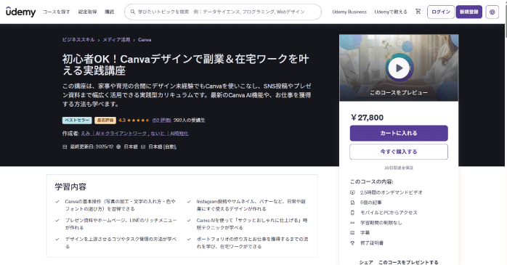507x265 pixels.
Task: Open the ビジネススキル breadcrumb
Action: click(x=78, y=40)
